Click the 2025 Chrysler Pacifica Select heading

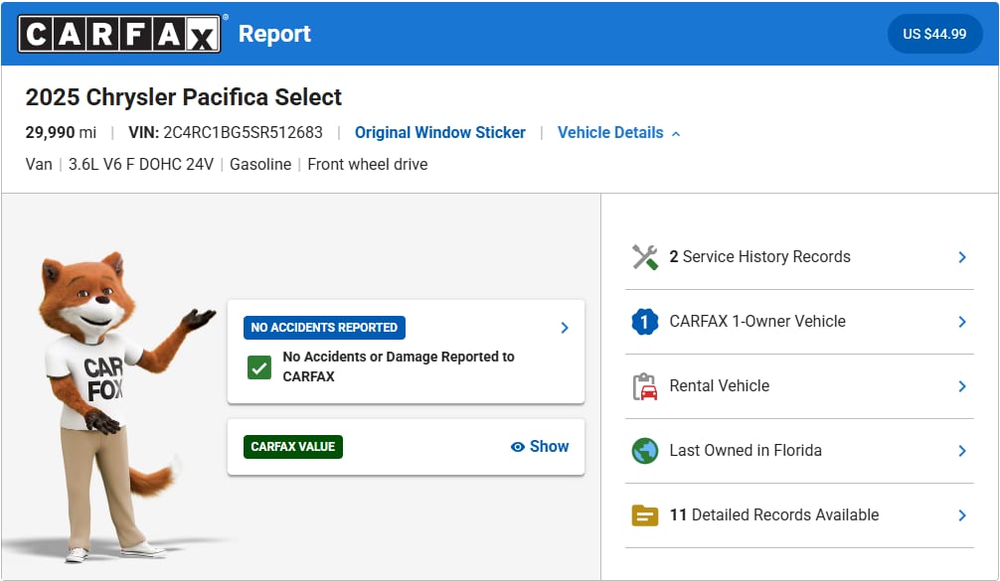click(x=183, y=97)
